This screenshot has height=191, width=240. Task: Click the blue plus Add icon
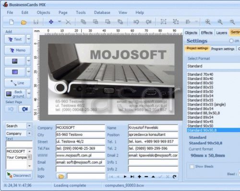pos(51,22)
